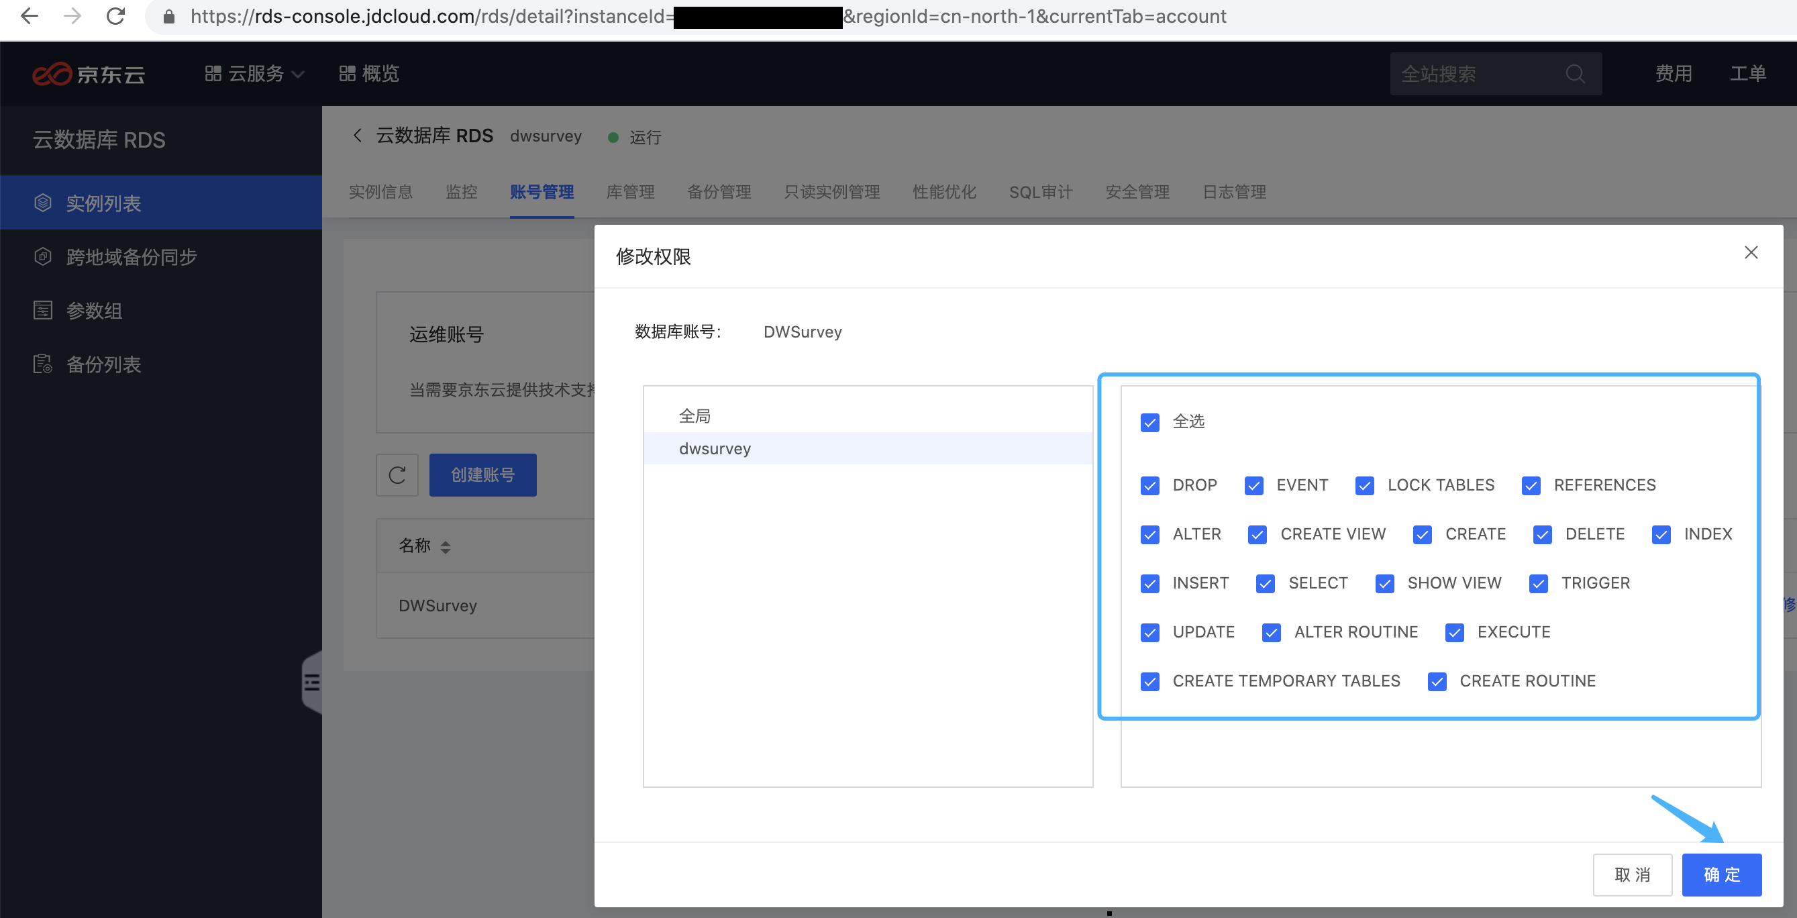1797x918 pixels.
Task: Click the browser forward arrow
Action: pyautogui.click(x=72, y=16)
